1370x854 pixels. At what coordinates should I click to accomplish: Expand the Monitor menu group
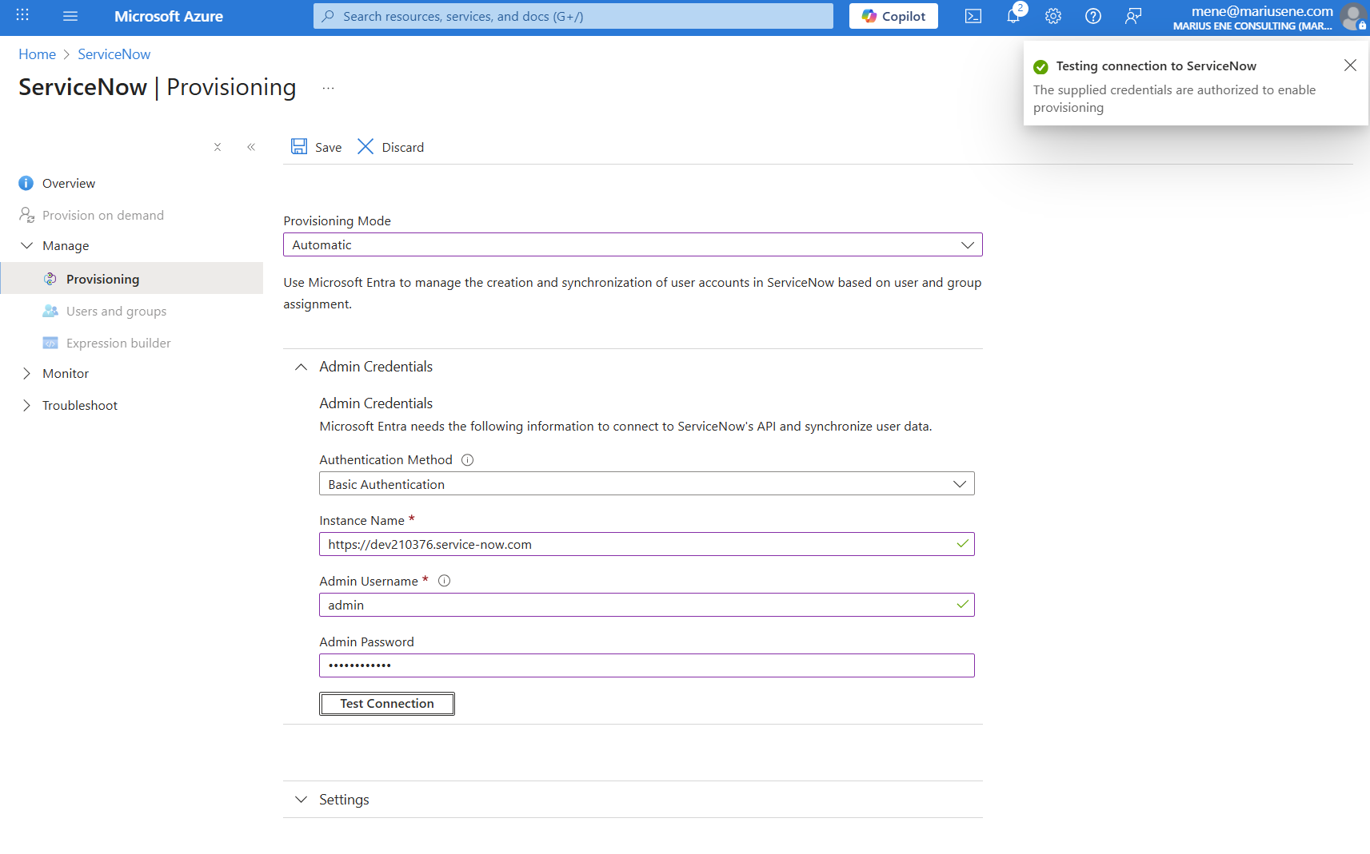[66, 374]
